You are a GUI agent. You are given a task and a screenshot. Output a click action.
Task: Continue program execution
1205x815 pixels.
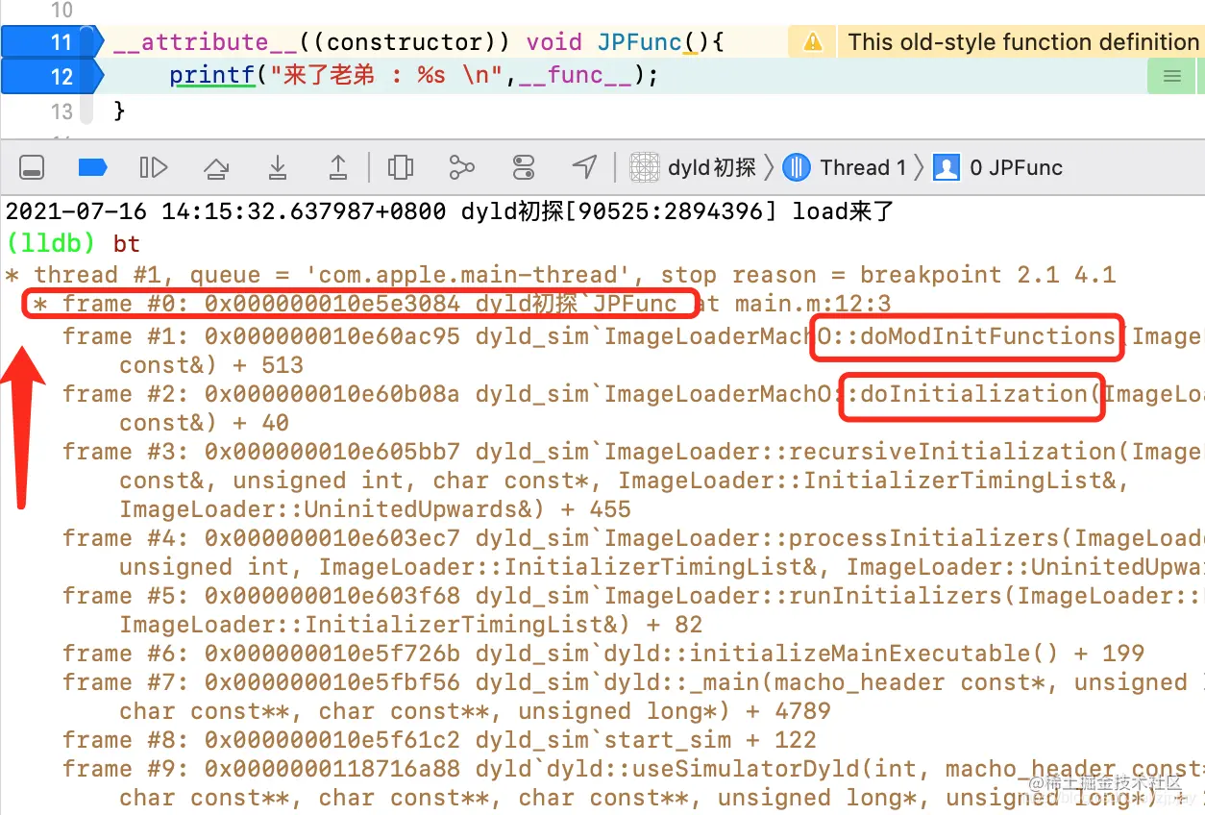[154, 168]
